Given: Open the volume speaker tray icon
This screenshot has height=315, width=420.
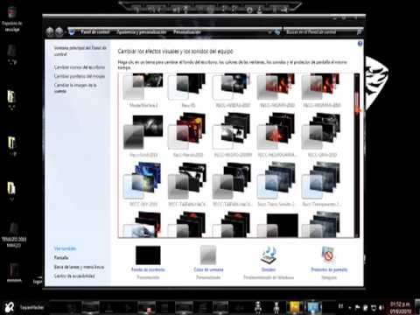Looking at the screenshot, I should coord(381,307).
